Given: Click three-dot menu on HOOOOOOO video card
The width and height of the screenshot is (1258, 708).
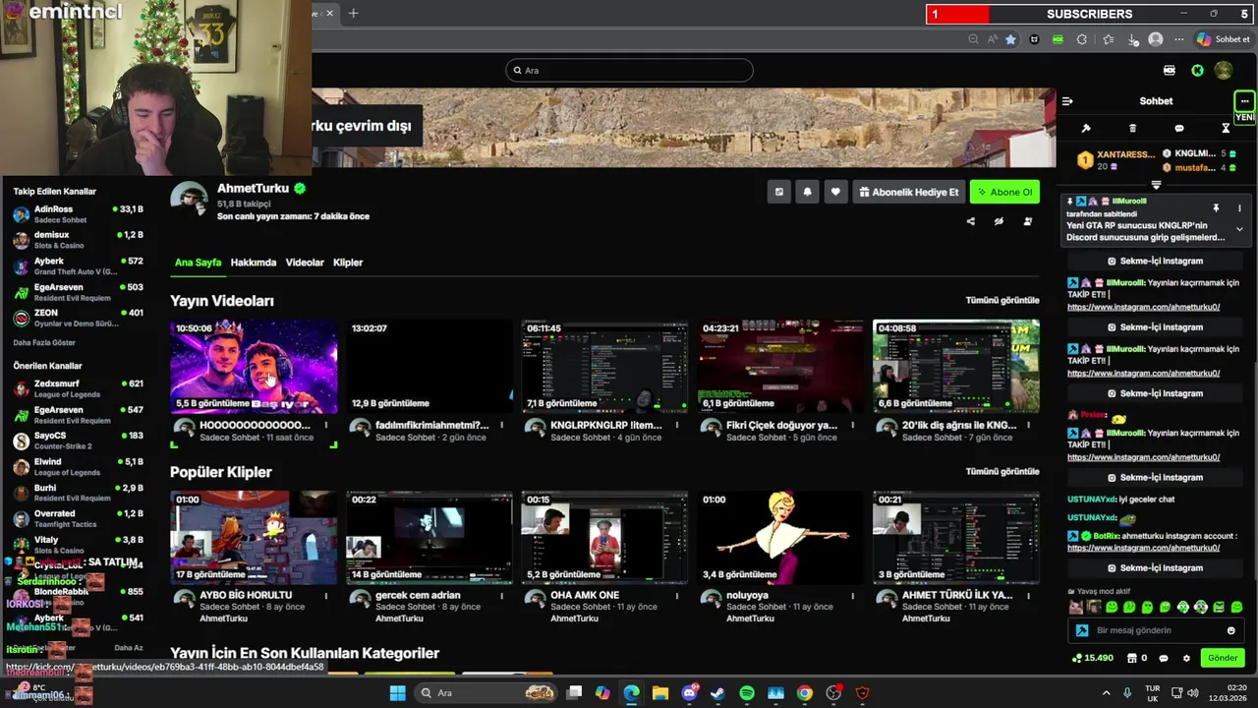Looking at the screenshot, I should pos(326,426).
